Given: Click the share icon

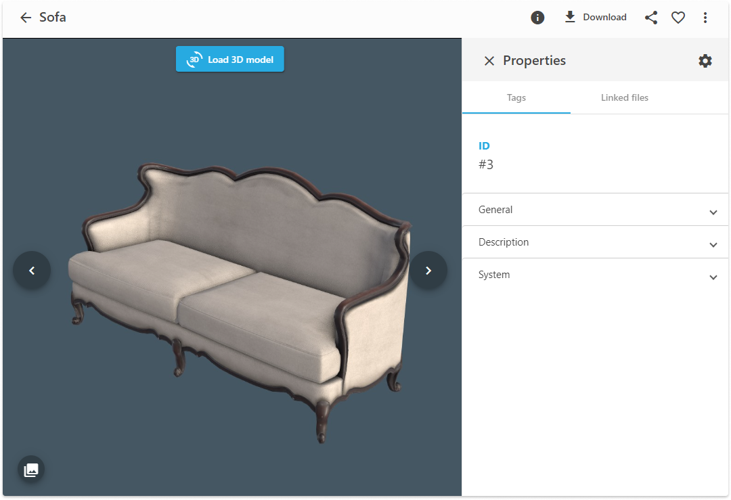Looking at the screenshot, I should [651, 18].
